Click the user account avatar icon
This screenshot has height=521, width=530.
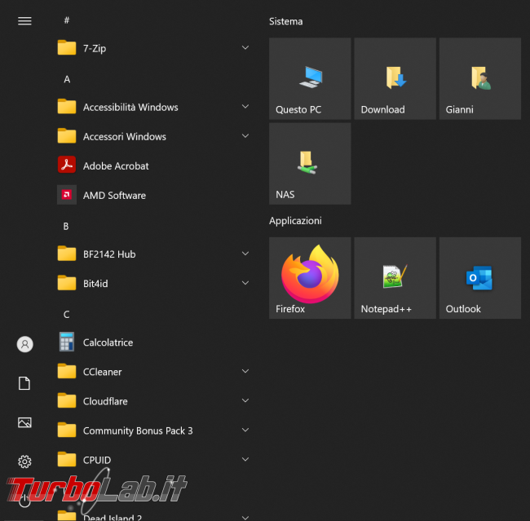pyautogui.click(x=25, y=344)
